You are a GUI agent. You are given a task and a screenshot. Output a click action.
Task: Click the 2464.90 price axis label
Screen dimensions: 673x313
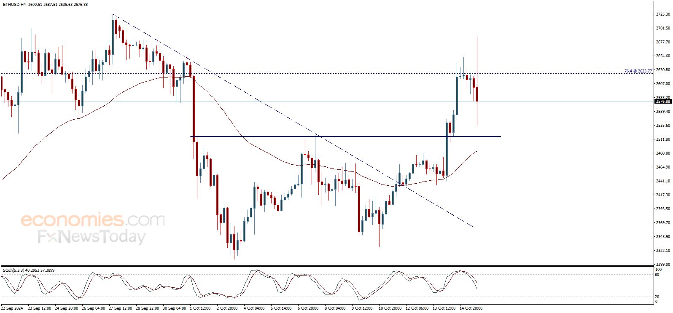point(663,167)
